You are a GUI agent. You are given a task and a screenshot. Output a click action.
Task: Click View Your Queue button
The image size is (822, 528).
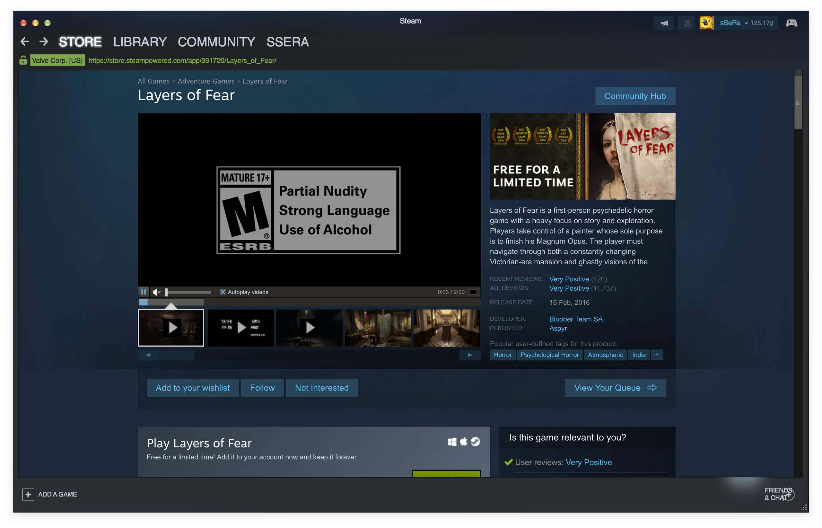tap(616, 388)
